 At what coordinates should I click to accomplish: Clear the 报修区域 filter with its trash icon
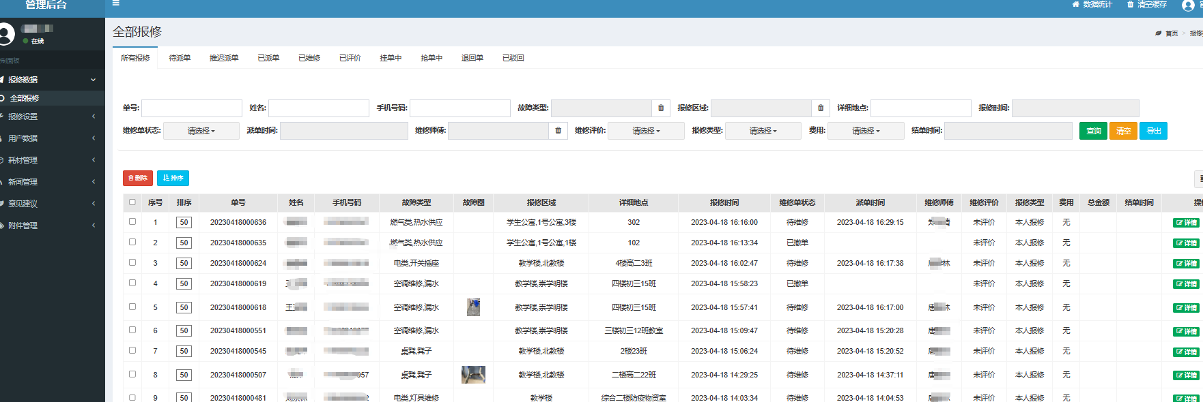(821, 108)
